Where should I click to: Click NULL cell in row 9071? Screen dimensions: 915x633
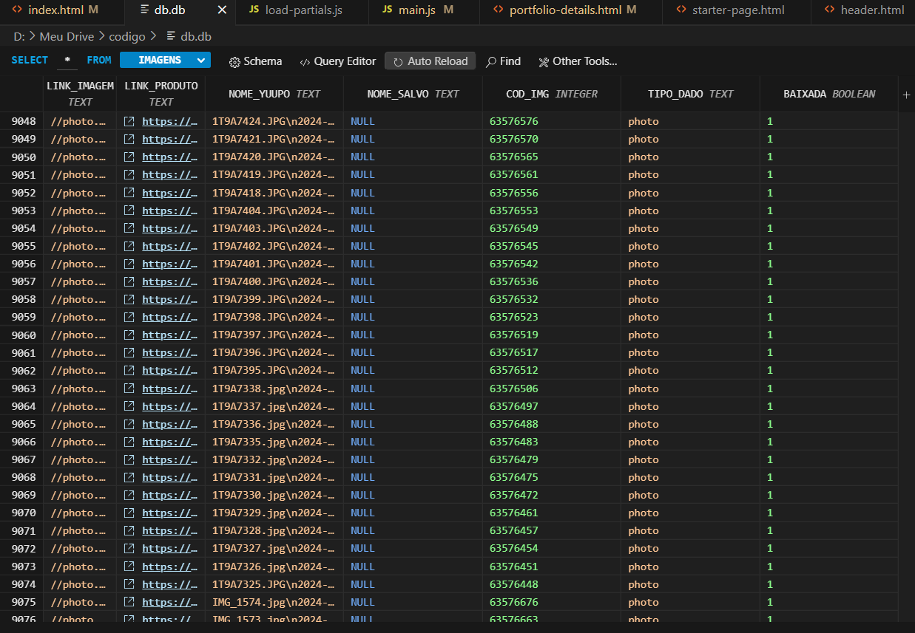[x=413, y=530]
